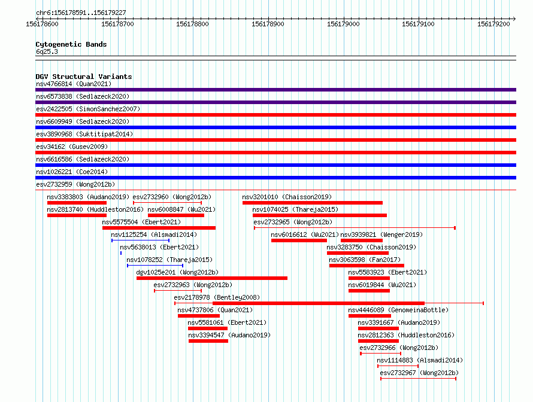Click the thin blue span under nsv1078252
Image resolution: width=533 pixels, height=402 pixels.
tap(155, 266)
